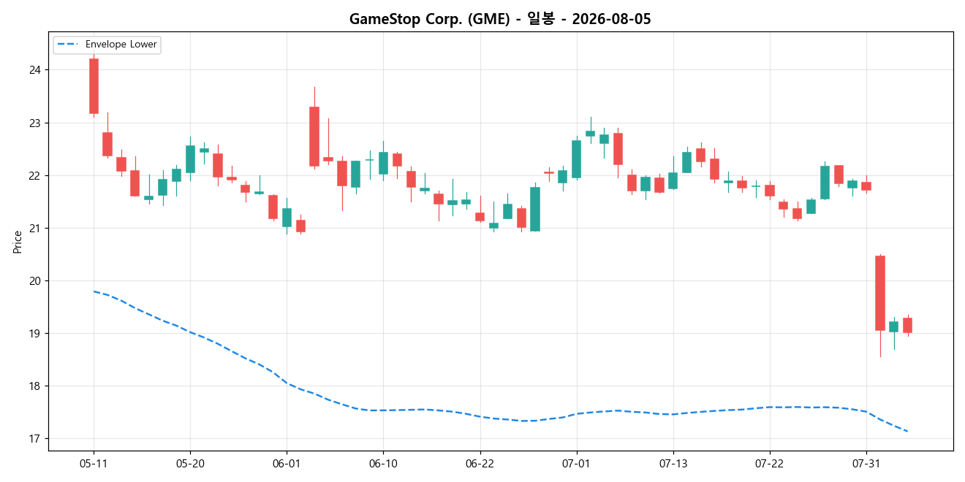The height and width of the screenshot is (482, 965).
Task: Click the 22 price axis label
Action: point(35,176)
